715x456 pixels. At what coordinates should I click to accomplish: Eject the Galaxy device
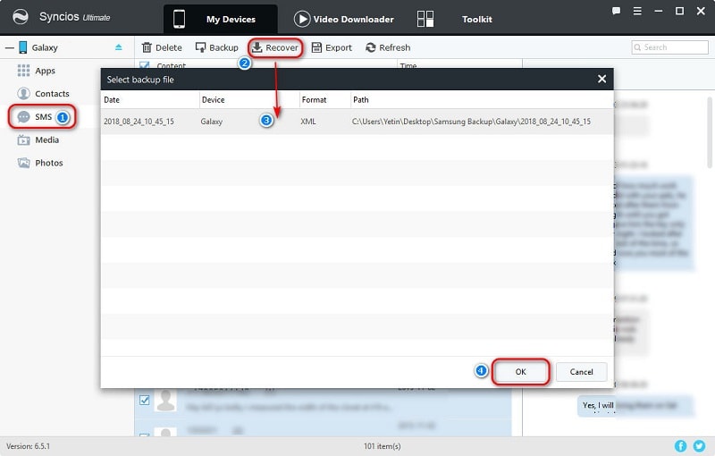pyautogui.click(x=119, y=47)
